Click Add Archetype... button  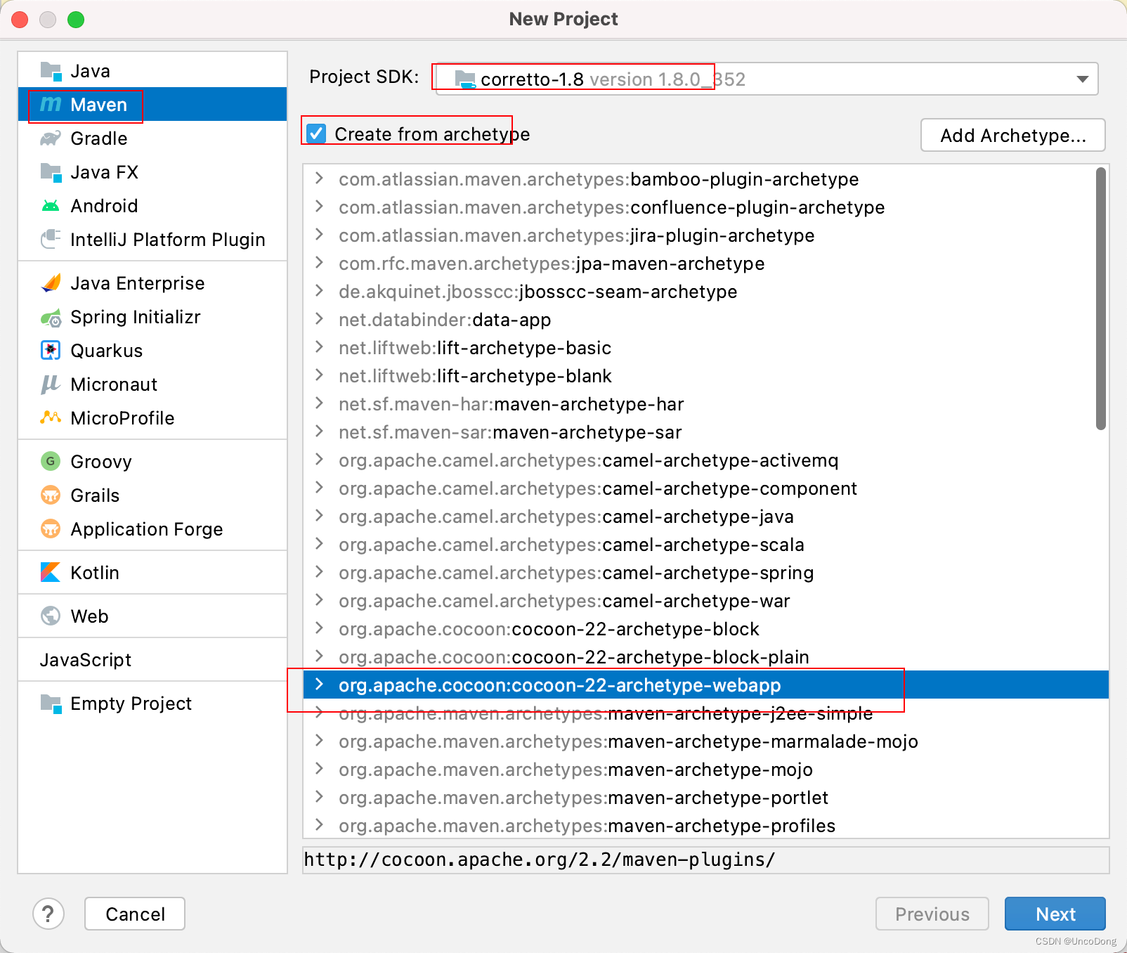1013,135
